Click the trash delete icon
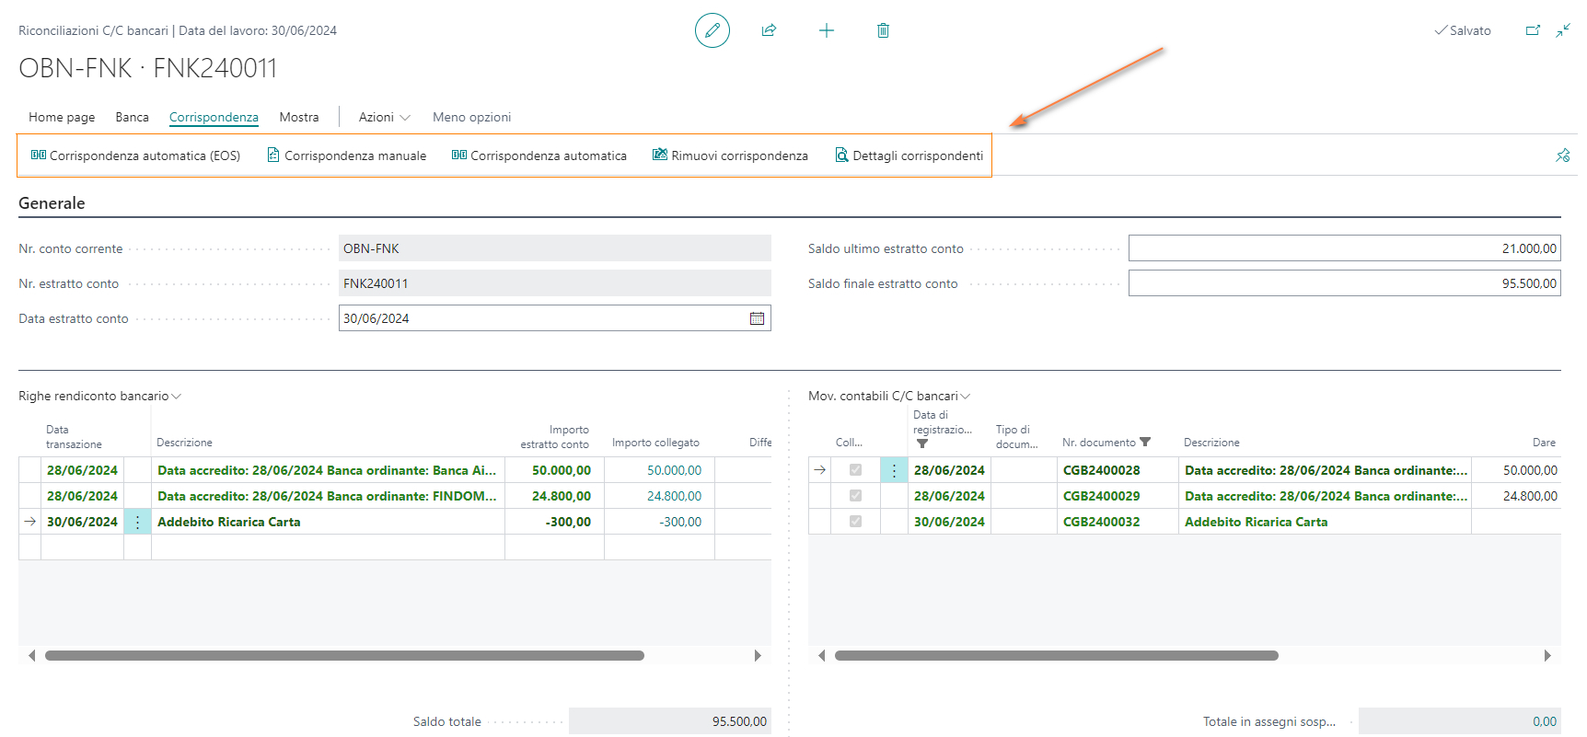The height and width of the screenshot is (737, 1587). [883, 30]
